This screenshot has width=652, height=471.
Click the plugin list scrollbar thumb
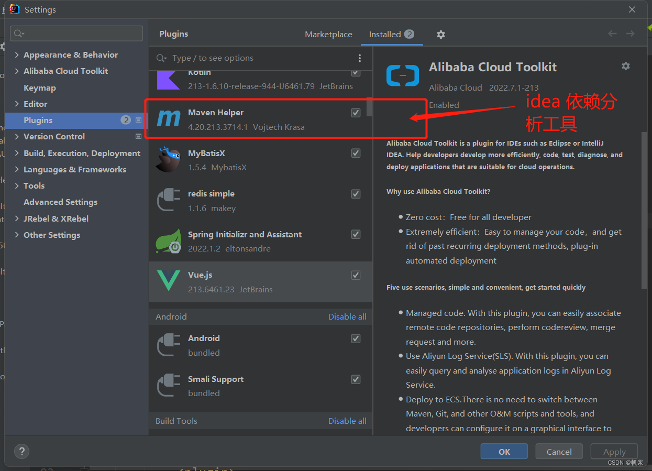(x=369, y=106)
